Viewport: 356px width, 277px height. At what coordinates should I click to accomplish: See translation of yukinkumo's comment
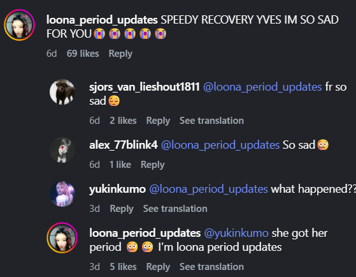pos(175,209)
